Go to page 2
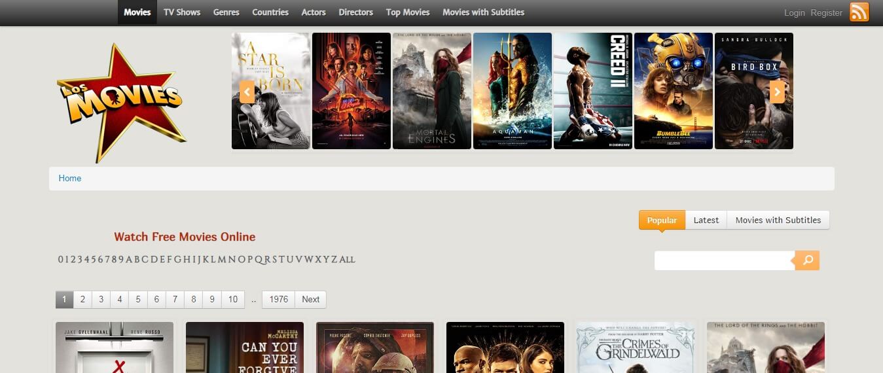The image size is (883, 373). [82, 299]
